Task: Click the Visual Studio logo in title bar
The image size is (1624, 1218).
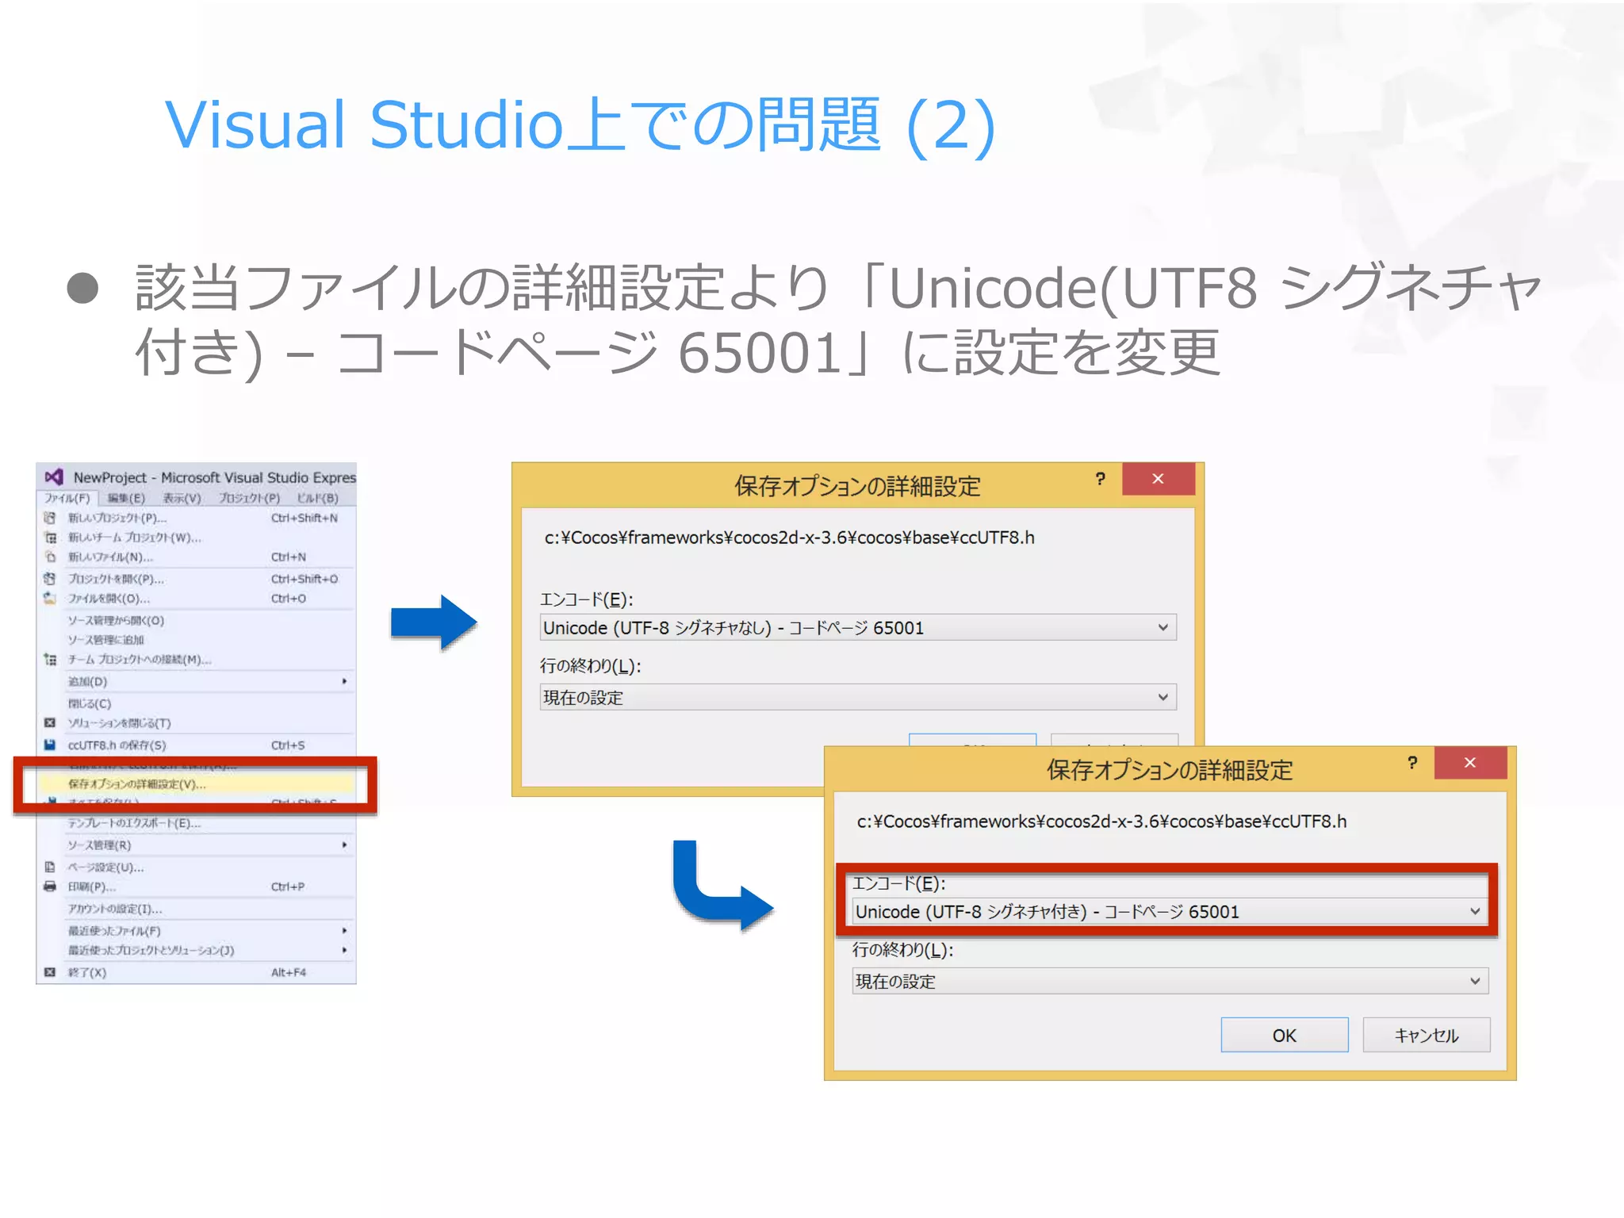Action: click(x=54, y=477)
